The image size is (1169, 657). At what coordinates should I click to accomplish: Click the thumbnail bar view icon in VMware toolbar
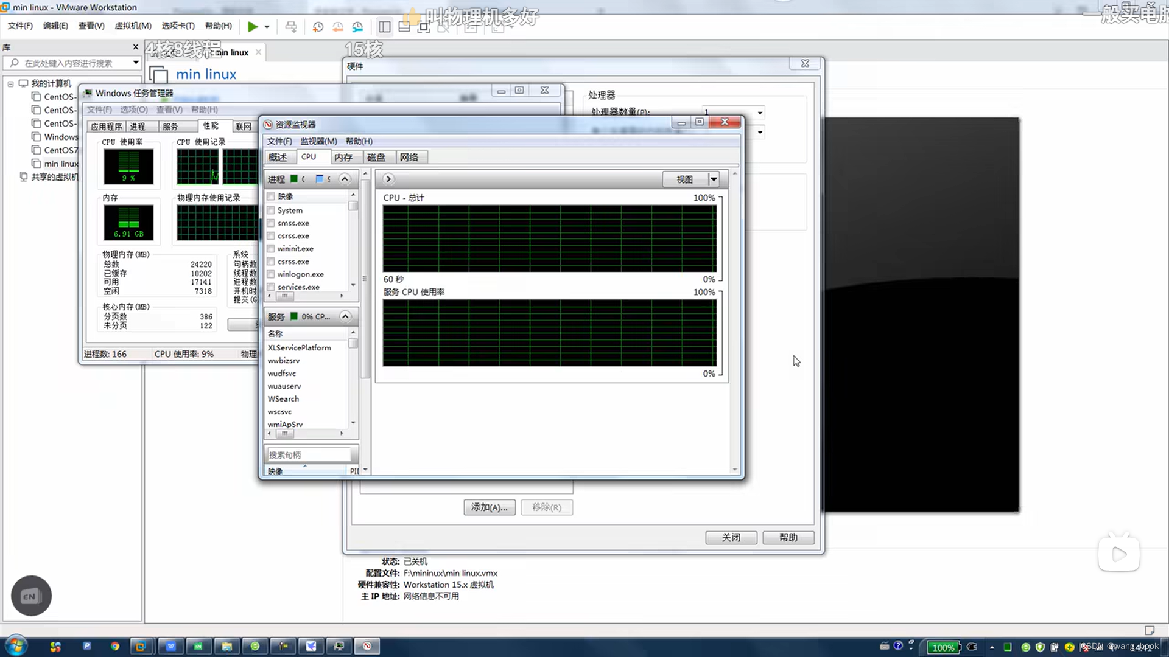click(x=404, y=26)
